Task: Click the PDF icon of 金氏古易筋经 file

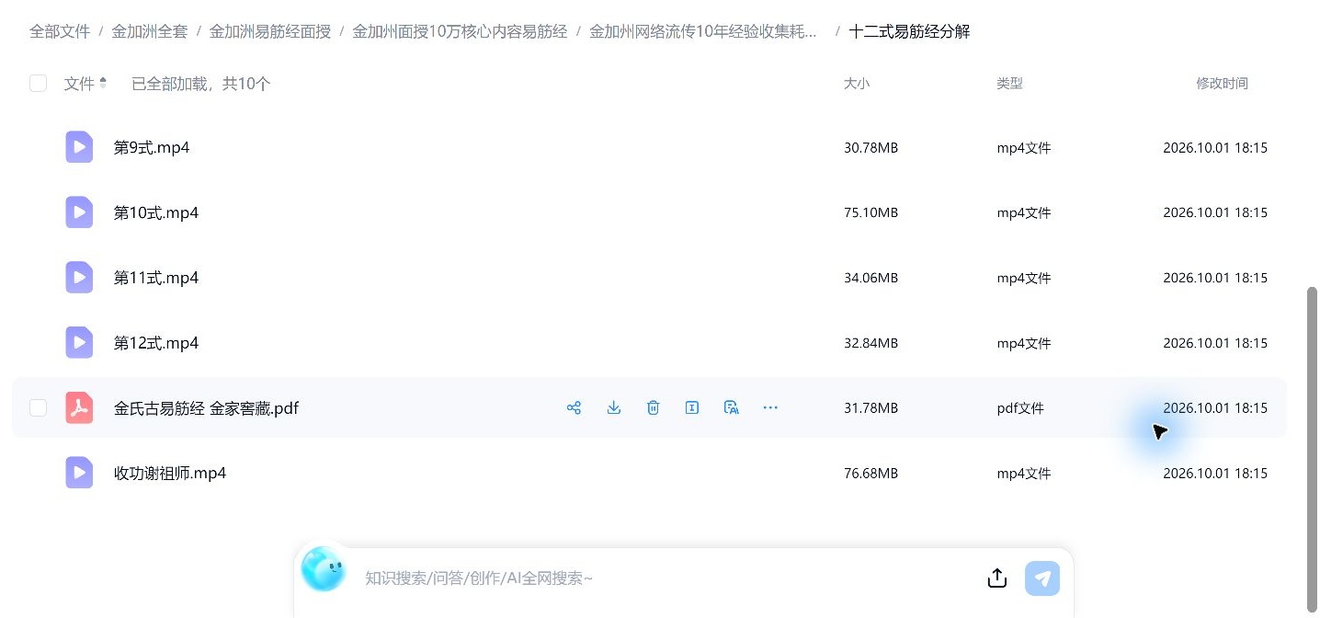Action: point(79,408)
